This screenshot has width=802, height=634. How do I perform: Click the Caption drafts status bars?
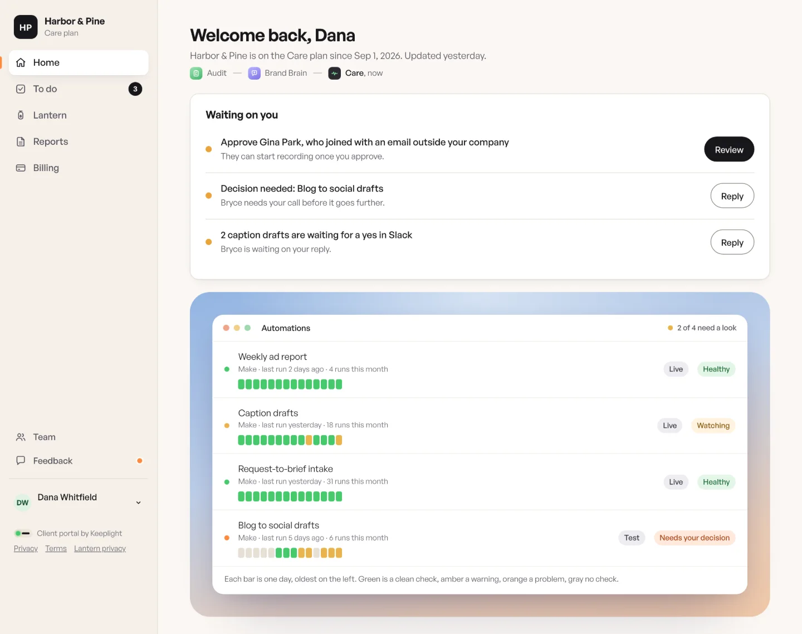pyautogui.click(x=290, y=440)
